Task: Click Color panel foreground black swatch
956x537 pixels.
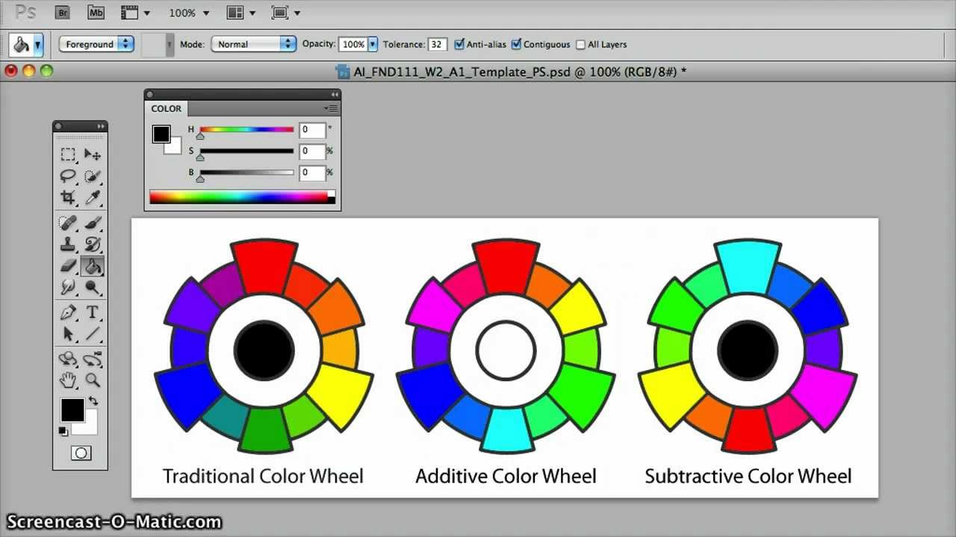Action: click(x=161, y=134)
